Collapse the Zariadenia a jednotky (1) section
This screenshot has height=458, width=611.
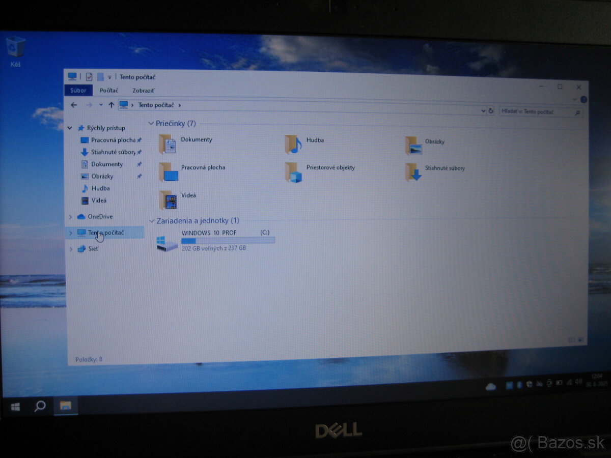151,220
